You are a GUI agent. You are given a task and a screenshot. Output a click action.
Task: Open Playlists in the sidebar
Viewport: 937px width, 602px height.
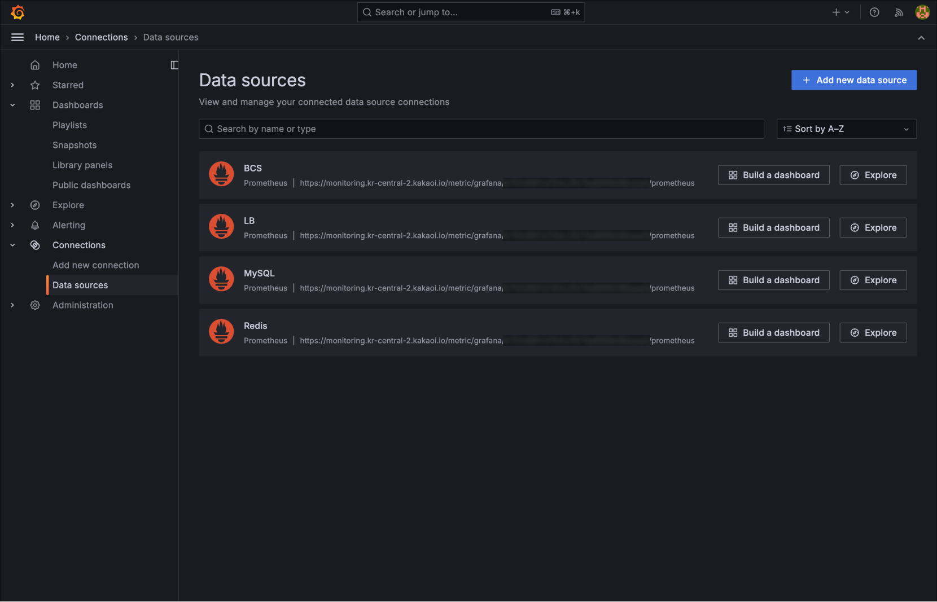[69, 125]
